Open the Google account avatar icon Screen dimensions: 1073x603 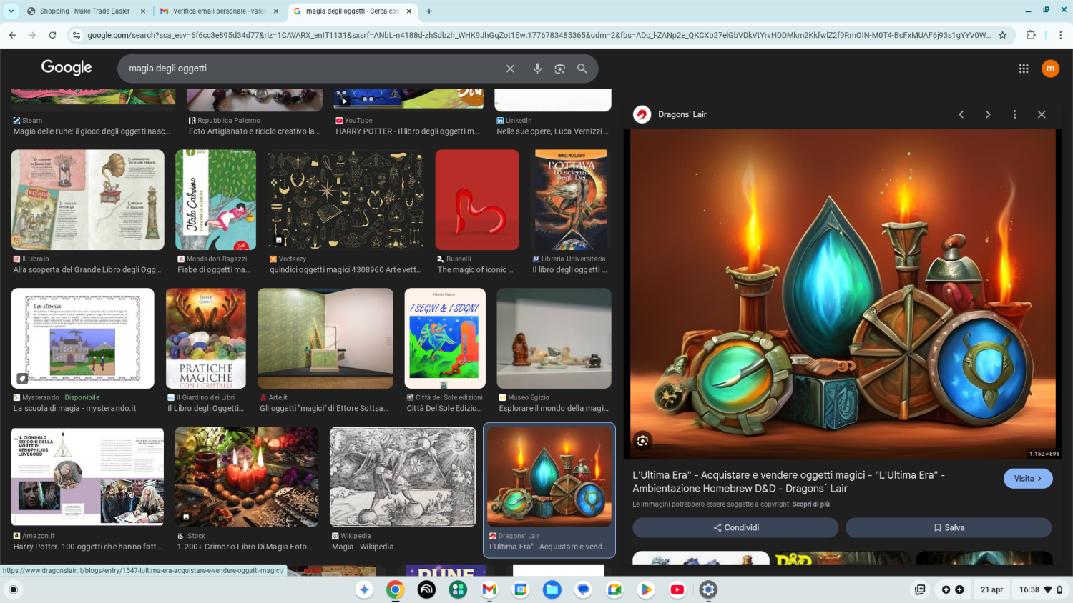[x=1051, y=68]
